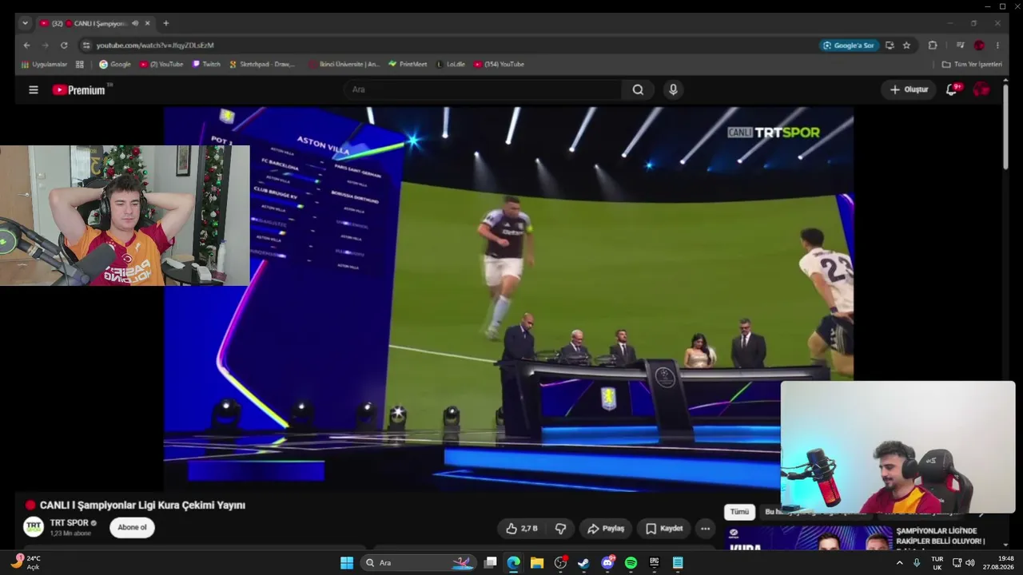Screen dimensions: 1023x575
Task: Open Discord from the taskbar
Action: click(x=607, y=563)
